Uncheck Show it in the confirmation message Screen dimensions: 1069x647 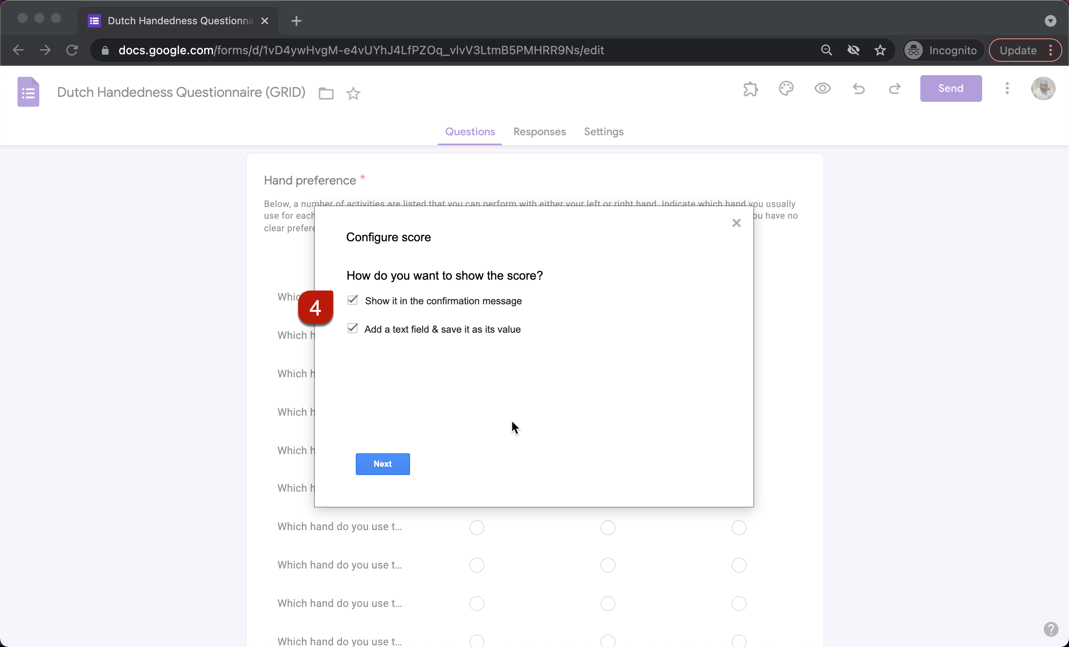click(x=352, y=300)
